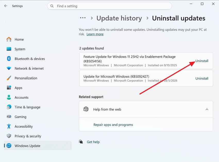
Task: Click the Settings window title text
Action: click(17, 6)
